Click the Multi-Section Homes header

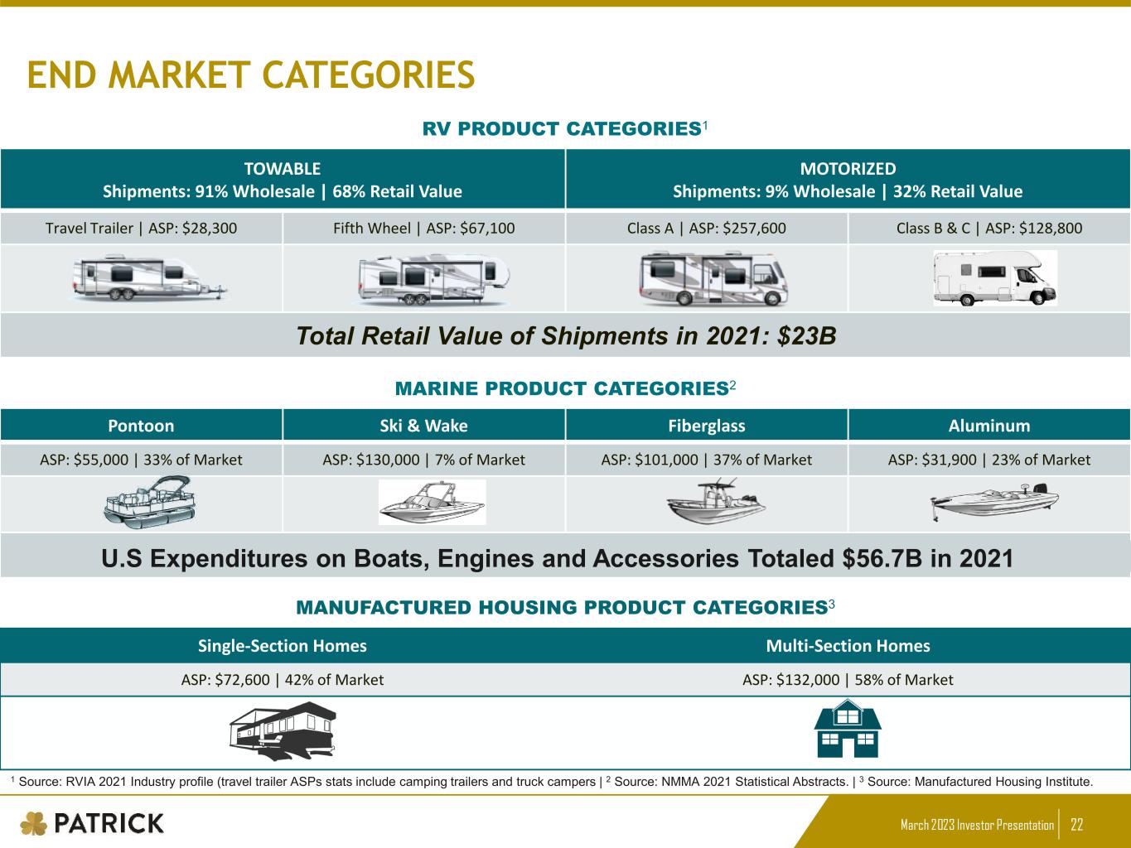(848, 646)
